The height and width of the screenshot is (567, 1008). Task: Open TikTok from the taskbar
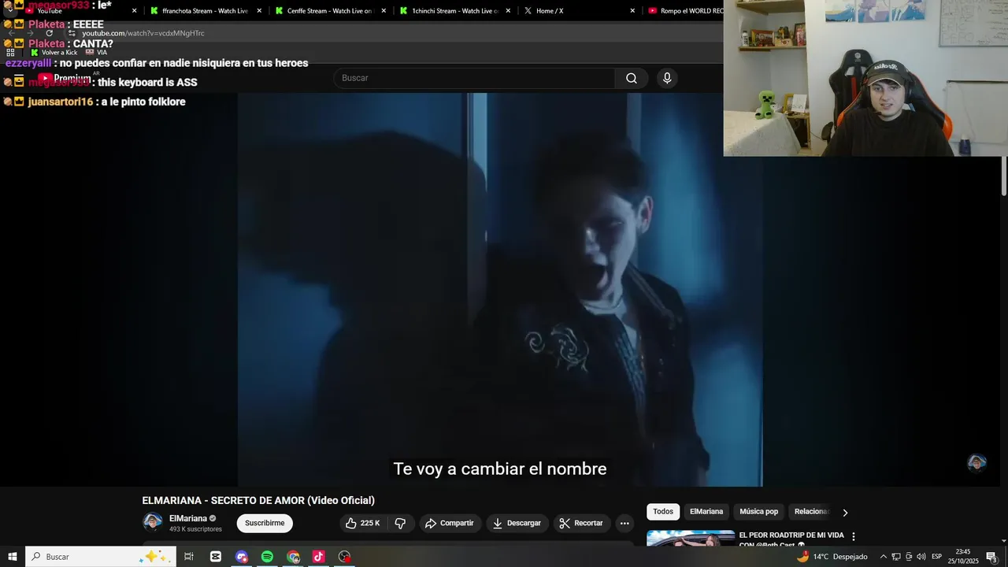click(x=318, y=557)
